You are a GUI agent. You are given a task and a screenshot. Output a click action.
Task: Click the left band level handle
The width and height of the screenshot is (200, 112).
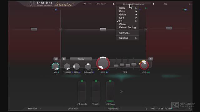click(x=34, y=29)
